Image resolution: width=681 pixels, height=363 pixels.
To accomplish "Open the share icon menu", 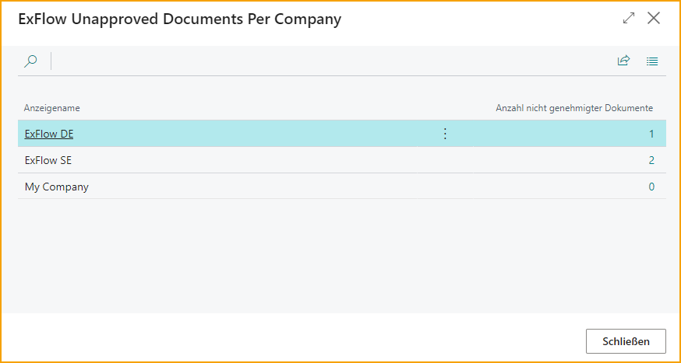I will click(623, 61).
